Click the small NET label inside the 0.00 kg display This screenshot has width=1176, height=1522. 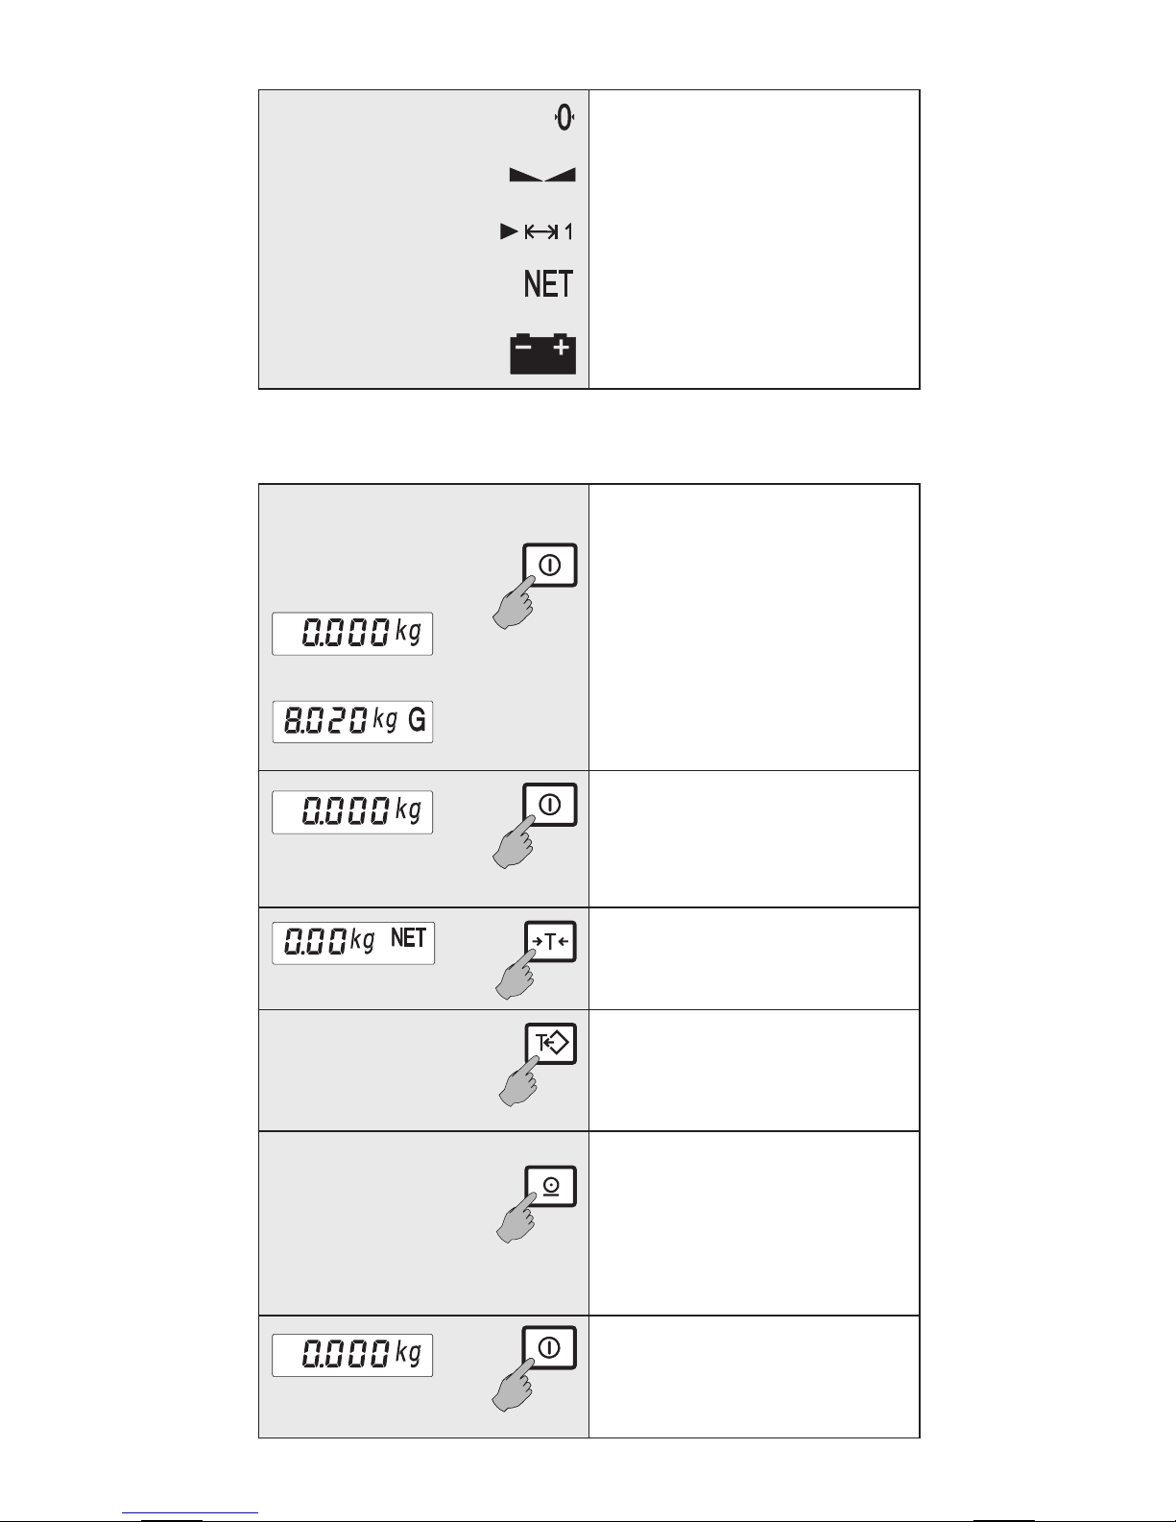[408, 938]
